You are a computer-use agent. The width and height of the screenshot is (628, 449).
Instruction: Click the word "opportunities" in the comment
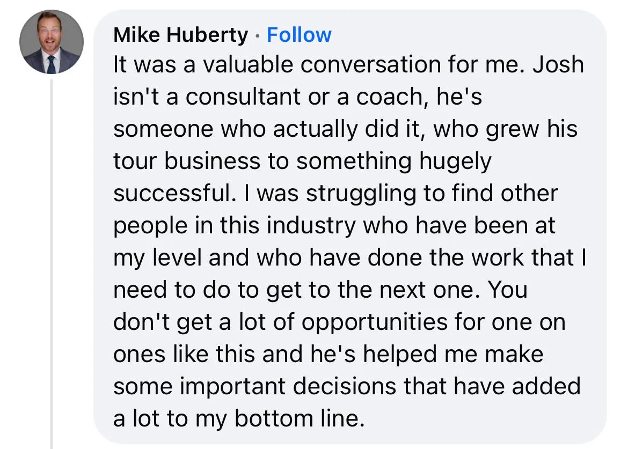375,322
